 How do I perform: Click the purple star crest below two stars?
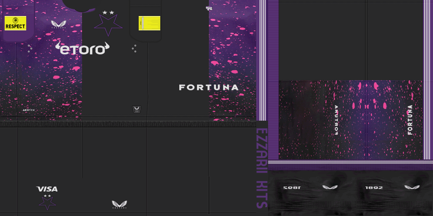point(108,24)
